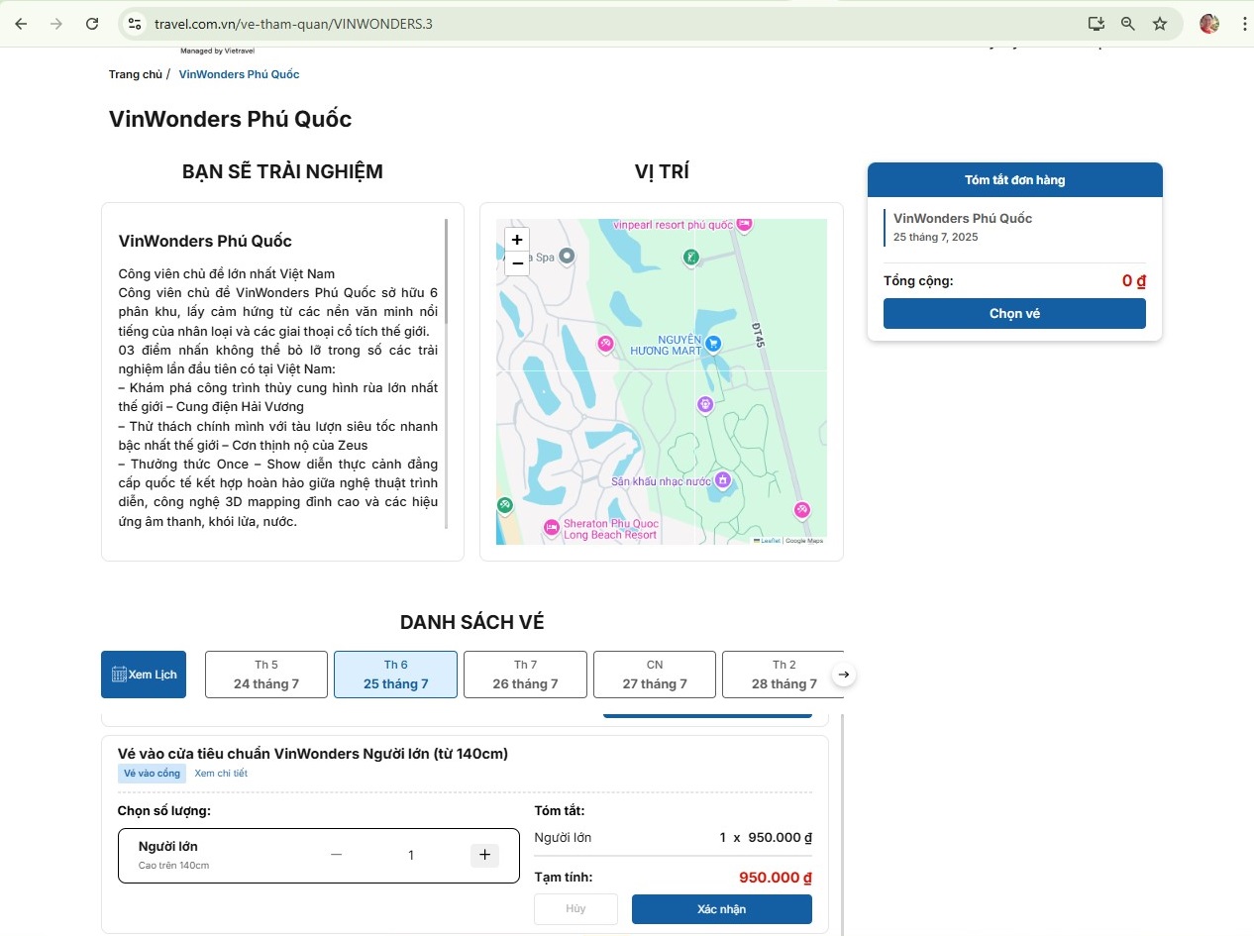Viewport: 1254px width, 936px height.
Task: Open Xem chi tiết ticket details
Action: [221, 774]
